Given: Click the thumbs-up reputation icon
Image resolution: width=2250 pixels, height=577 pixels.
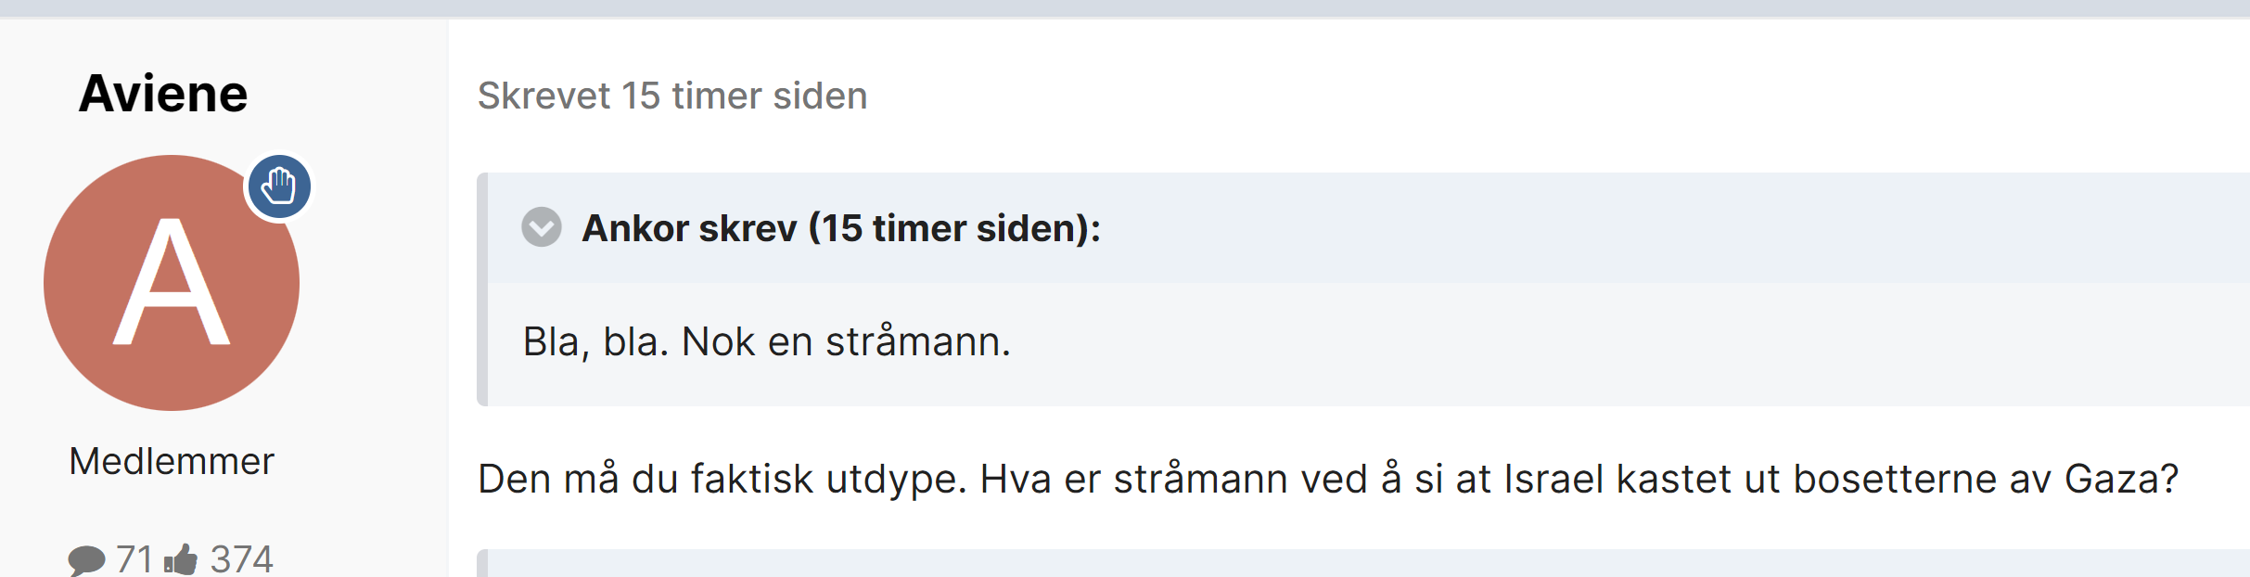Looking at the screenshot, I should (x=181, y=558).
